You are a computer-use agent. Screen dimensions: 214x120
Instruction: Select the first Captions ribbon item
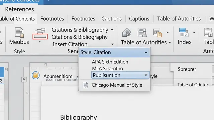(111, 19)
